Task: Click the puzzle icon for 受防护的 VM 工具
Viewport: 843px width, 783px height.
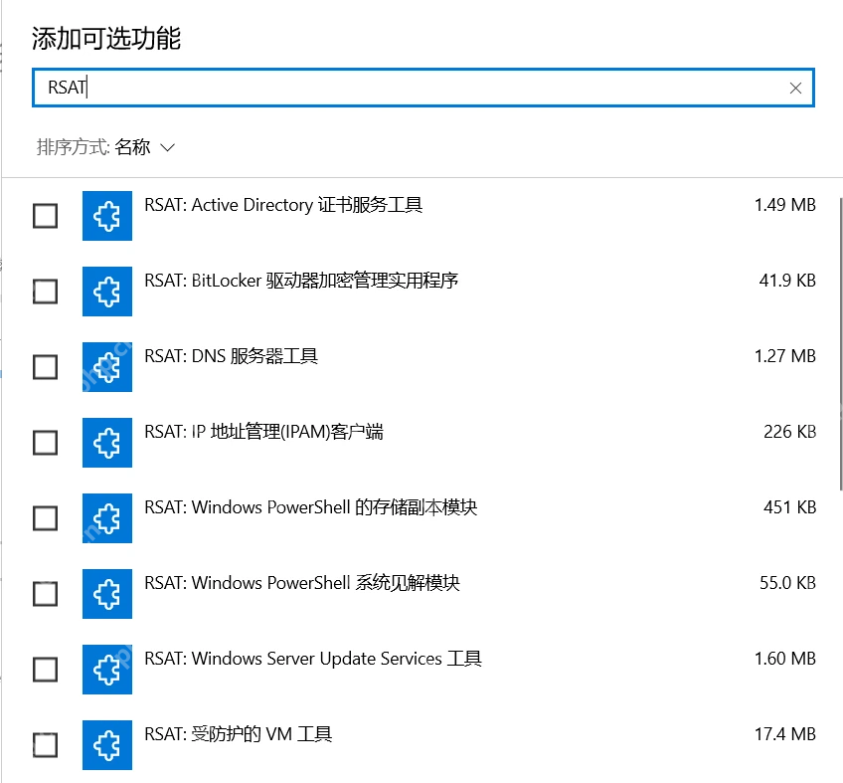Action: 107,745
